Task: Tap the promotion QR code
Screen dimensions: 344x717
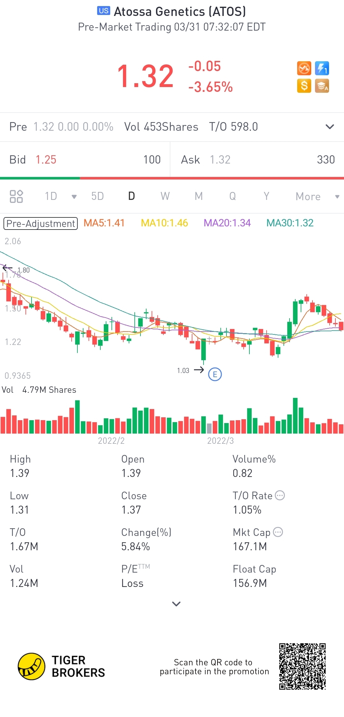Action: click(303, 666)
